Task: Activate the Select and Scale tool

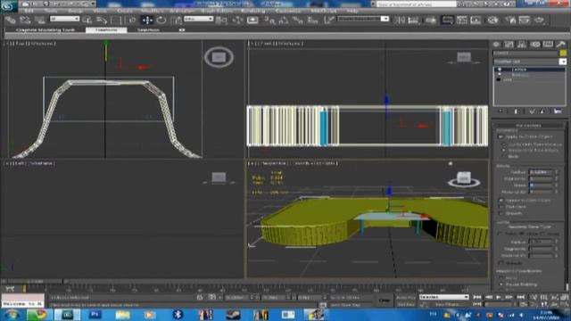Action: coord(176,20)
